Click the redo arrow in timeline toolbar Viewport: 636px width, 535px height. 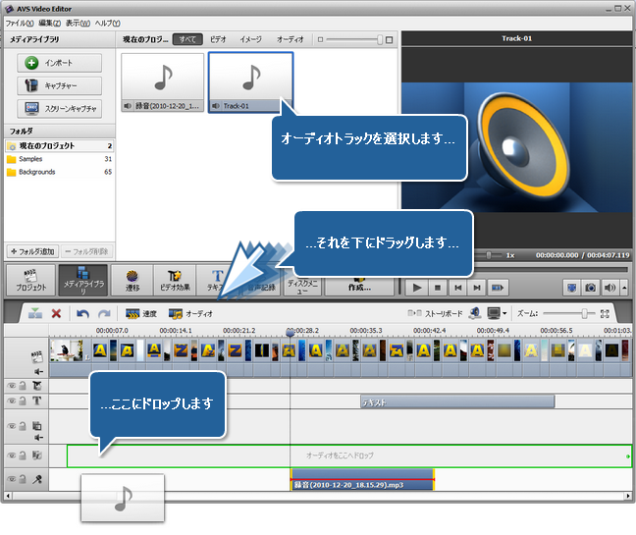click(103, 313)
